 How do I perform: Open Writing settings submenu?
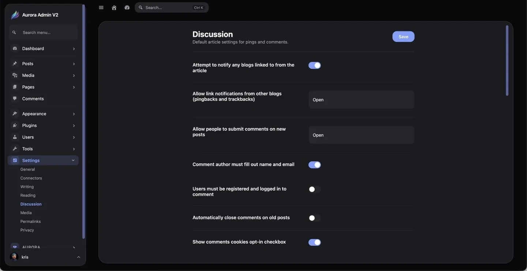[27, 187]
